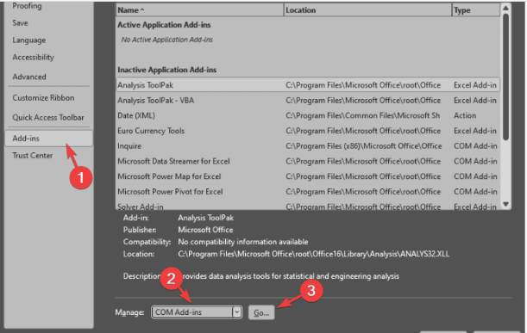This screenshot has height=333, width=527.
Task: Open the Trust Center category
Action: (33, 156)
